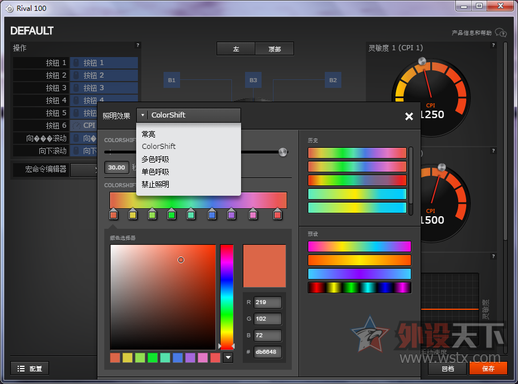518x384 pixels.
Task: Choose 禁止照明 from the lighting effect menu
Action: coord(156,184)
